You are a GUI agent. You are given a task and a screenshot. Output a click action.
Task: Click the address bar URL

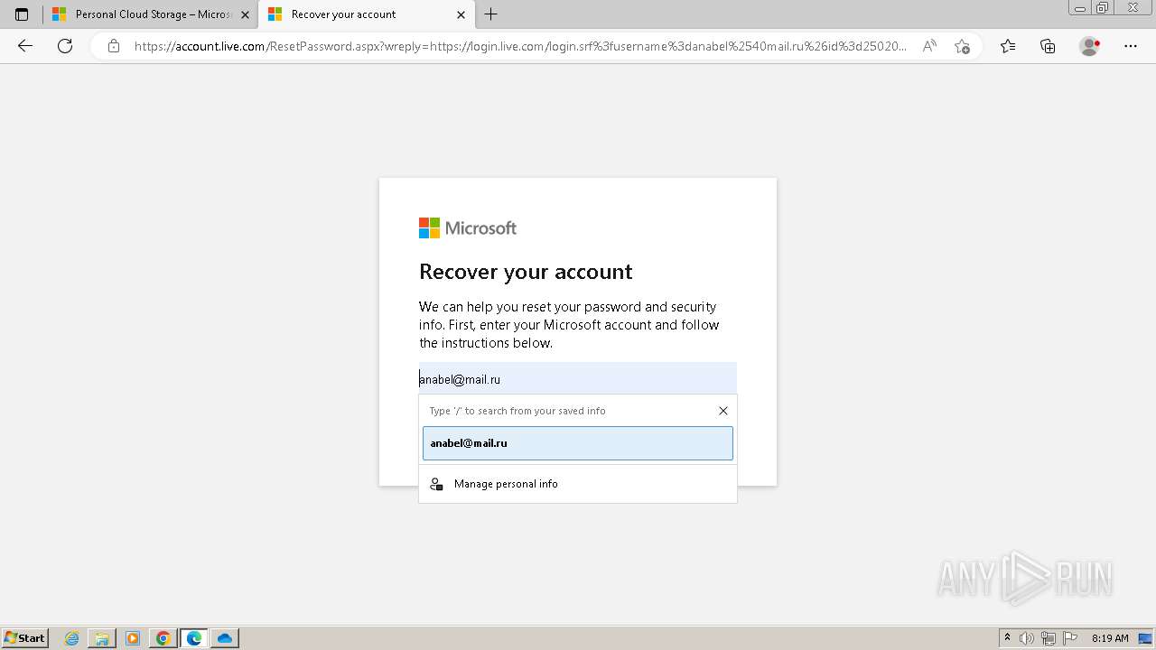click(520, 46)
